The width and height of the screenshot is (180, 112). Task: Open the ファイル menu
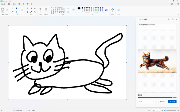tap(3, 4)
